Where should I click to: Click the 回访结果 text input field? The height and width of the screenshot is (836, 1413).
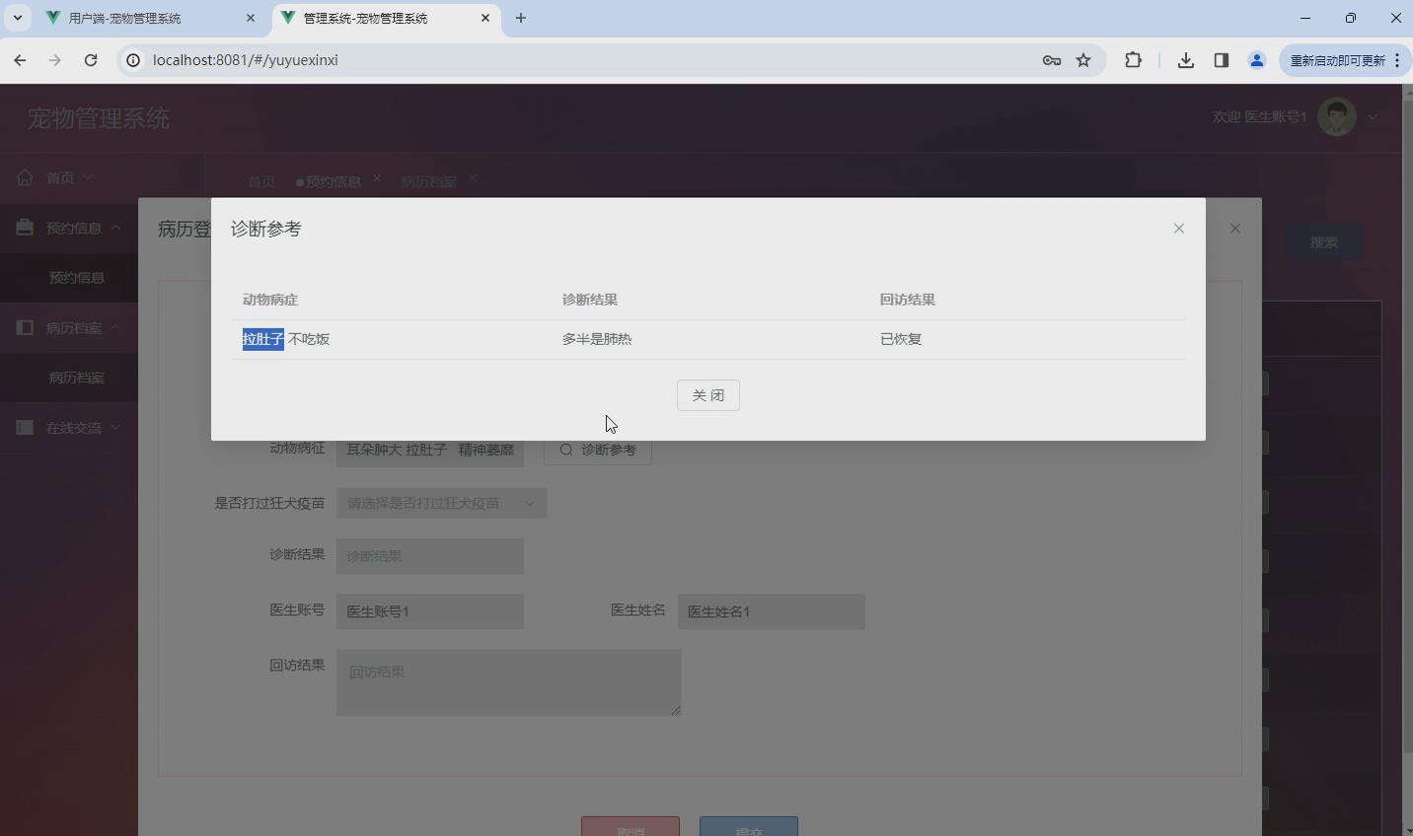click(x=508, y=682)
